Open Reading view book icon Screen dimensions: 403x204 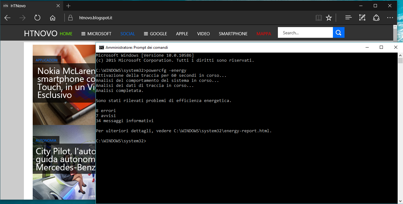coord(318,18)
